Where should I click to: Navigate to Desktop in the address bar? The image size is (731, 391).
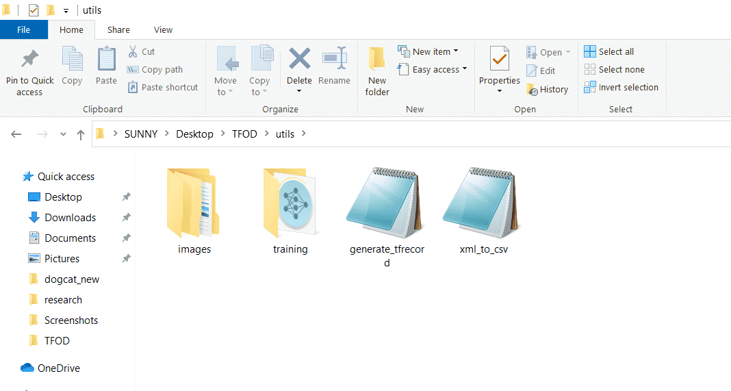(x=194, y=134)
